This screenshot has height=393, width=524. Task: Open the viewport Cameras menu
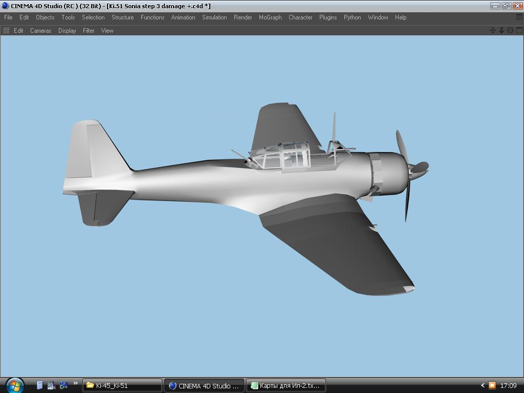pos(40,31)
